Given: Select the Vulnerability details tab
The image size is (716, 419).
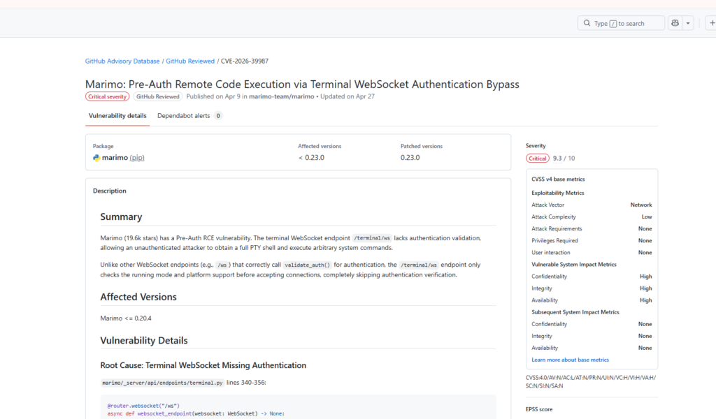Looking at the screenshot, I should coord(117,116).
